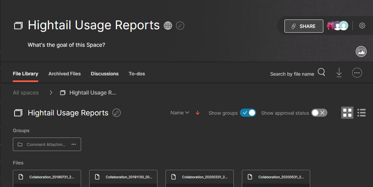Click the SHARE button
The image size is (373, 187).
tap(304, 26)
